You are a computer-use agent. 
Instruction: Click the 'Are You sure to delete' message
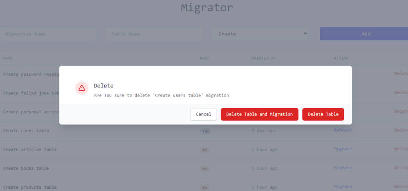pyautogui.click(x=161, y=95)
